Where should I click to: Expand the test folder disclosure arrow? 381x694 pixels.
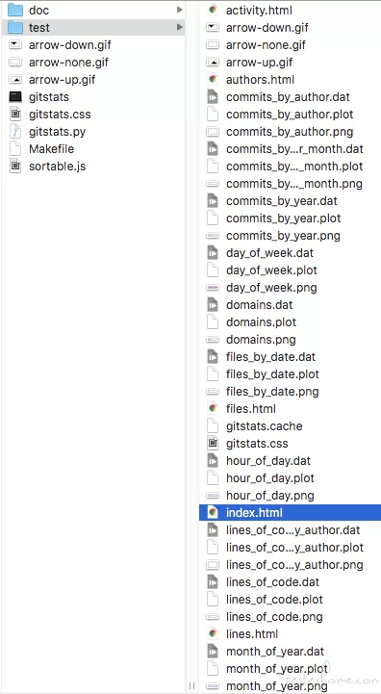(x=179, y=28)
